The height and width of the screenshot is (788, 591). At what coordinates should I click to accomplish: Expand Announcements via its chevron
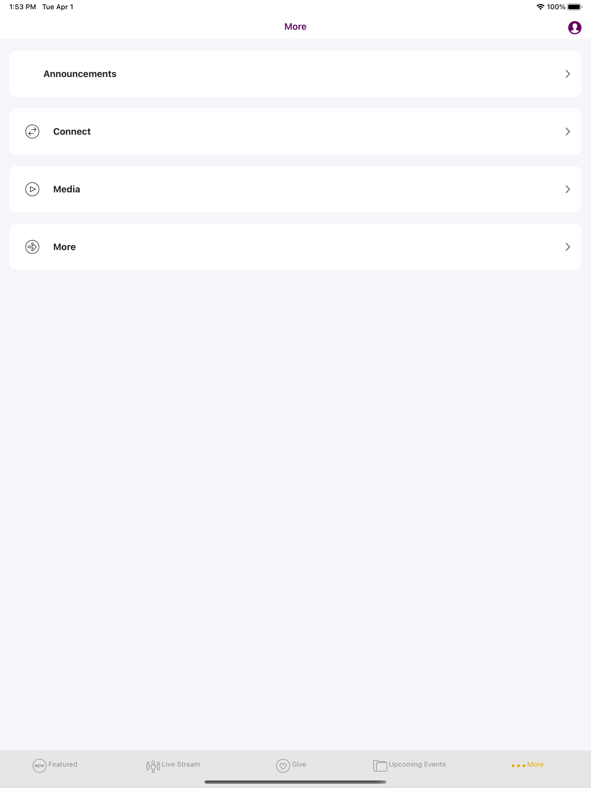(567, 74)
